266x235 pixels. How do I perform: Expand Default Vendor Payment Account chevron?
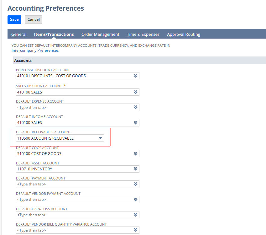pos(135,200)
